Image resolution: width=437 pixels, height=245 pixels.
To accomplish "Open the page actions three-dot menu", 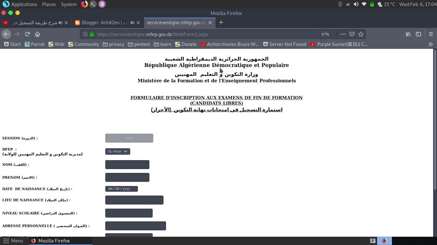I will point(343,34).
